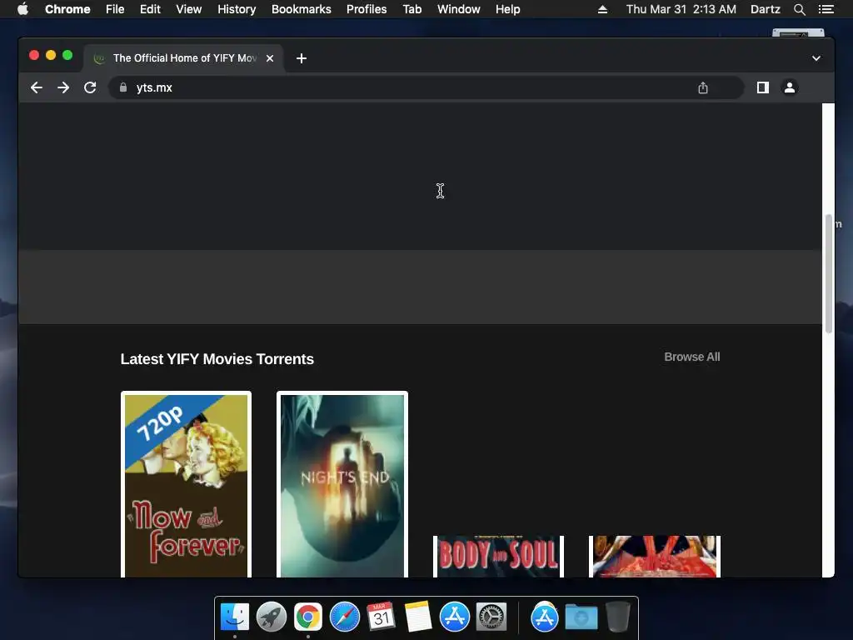
Task: Open the Downloads folder in the Dock
Action: (581, 617)
